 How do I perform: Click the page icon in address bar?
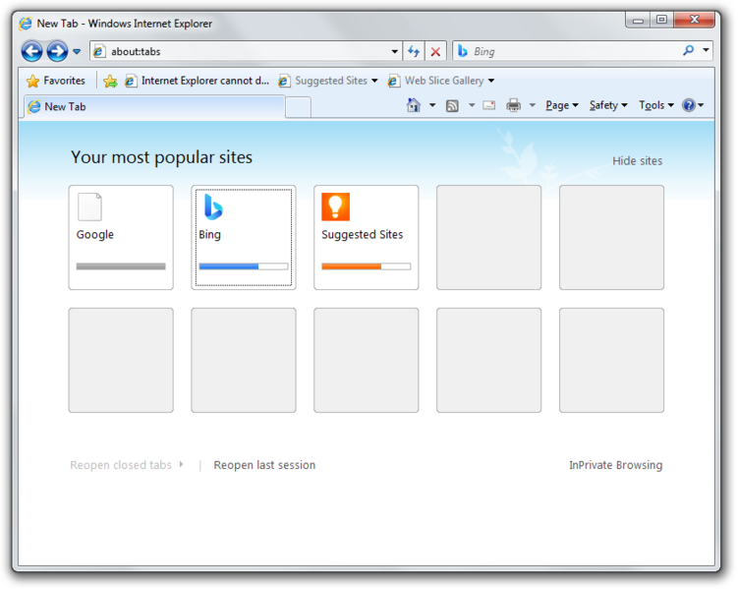(99, 51)
